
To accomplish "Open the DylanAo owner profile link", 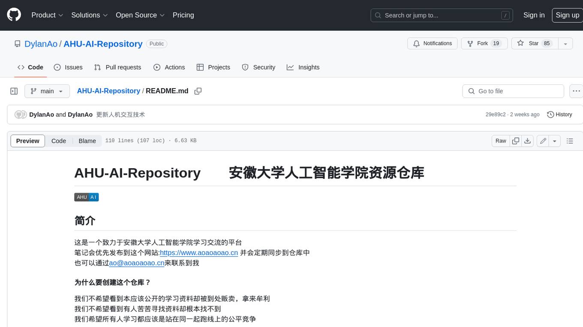I will tap(41, 44).
